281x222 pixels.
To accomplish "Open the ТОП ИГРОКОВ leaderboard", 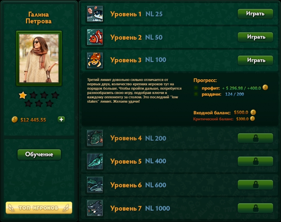I will tap(39, 208).
